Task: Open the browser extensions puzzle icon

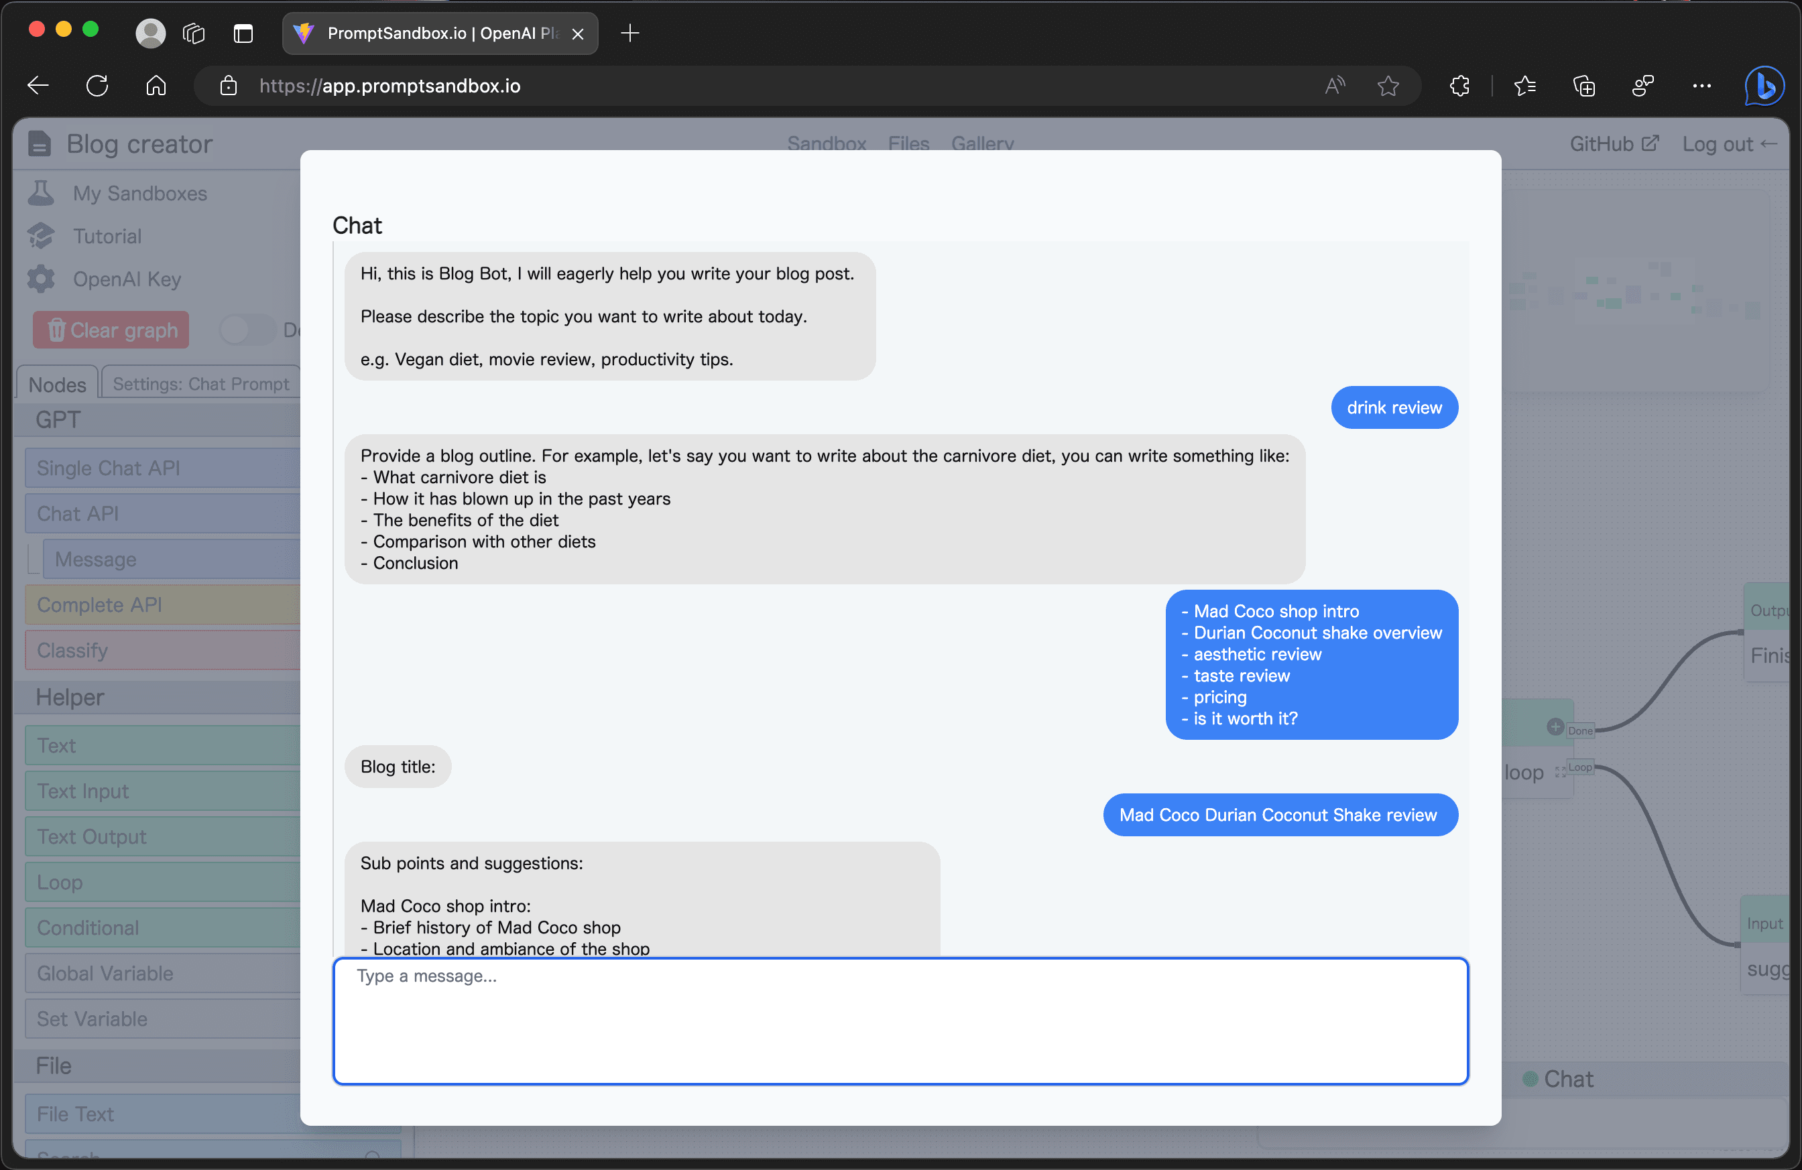Action: coord(1459,86)
